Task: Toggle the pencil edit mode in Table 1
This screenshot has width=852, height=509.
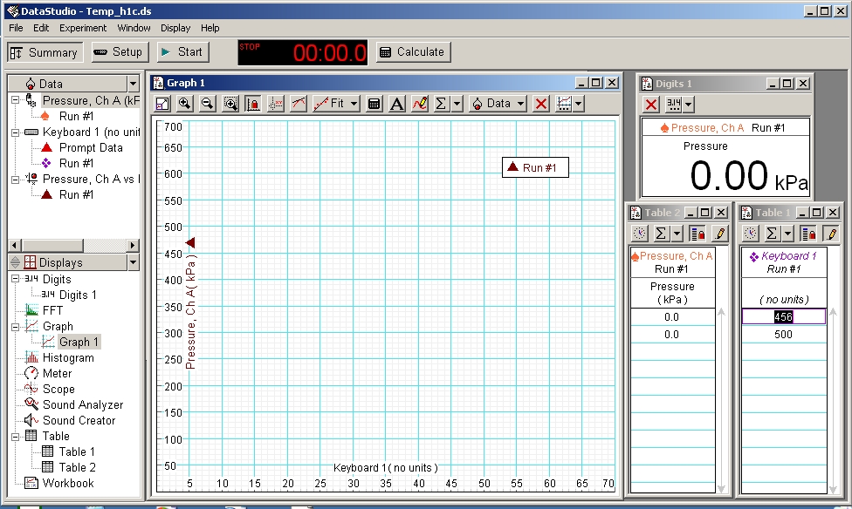Action: [830, 234]
